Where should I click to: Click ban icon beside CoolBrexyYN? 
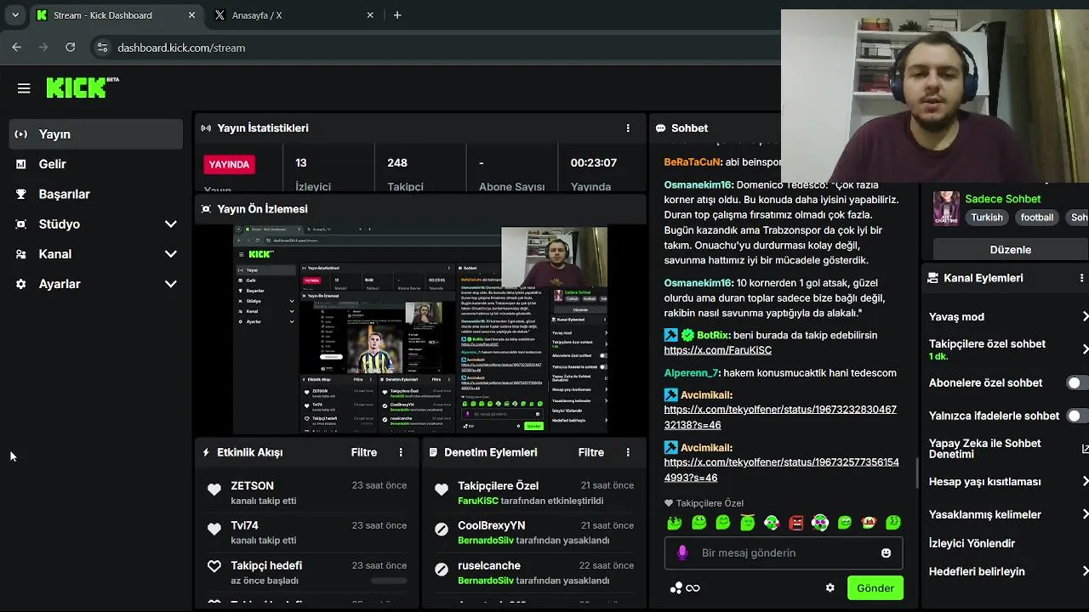click(442, 529)
